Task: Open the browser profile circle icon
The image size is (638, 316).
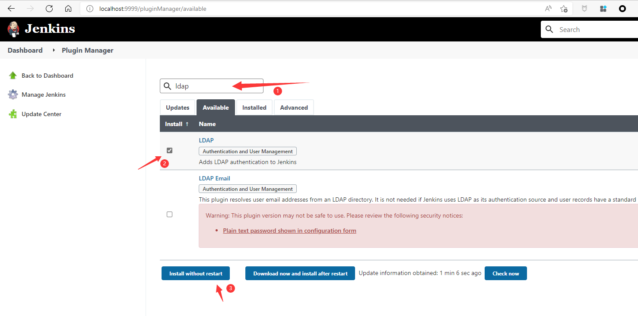Action: [622, 9]
